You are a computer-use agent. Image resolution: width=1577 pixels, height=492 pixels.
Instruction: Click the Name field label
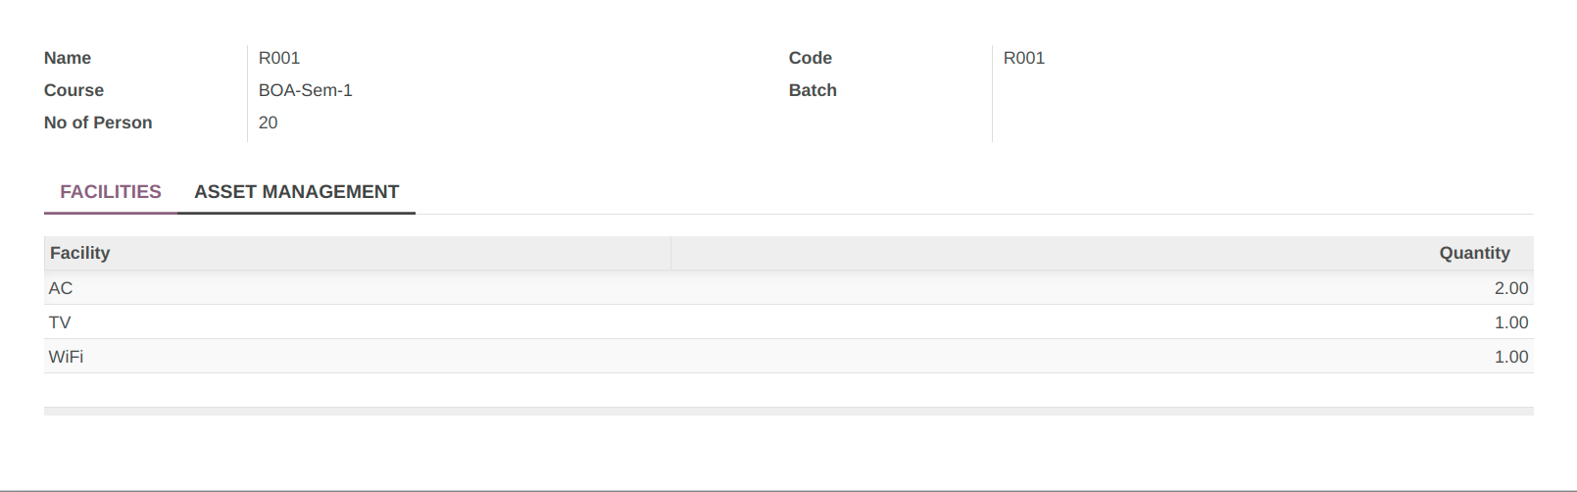tap(68, 58)
